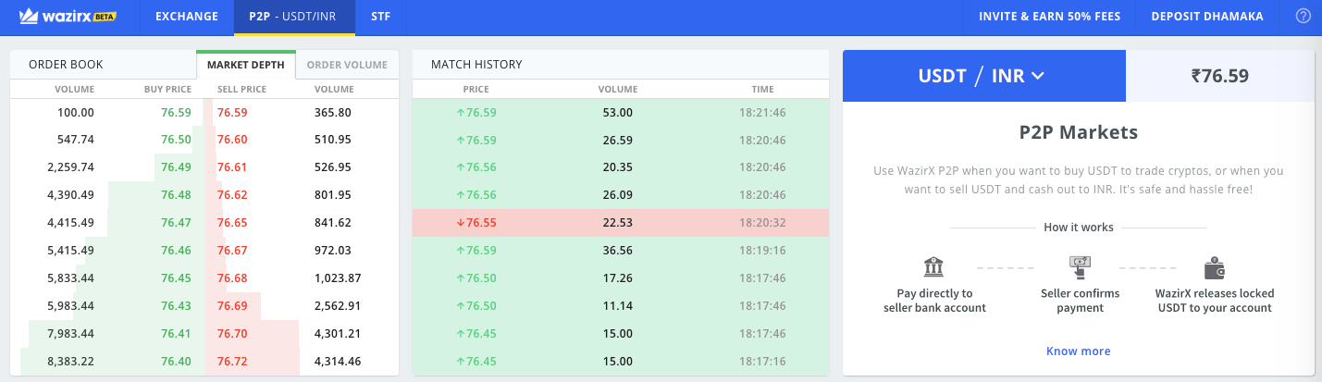This screenshot has width=1322, height=382.
Task: Click buy volume 8,383.22
Action: pos(70,362)
